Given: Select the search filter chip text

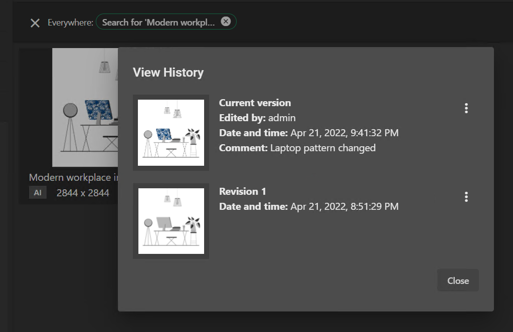Looking at the screenshot, I should pos(158,23).
